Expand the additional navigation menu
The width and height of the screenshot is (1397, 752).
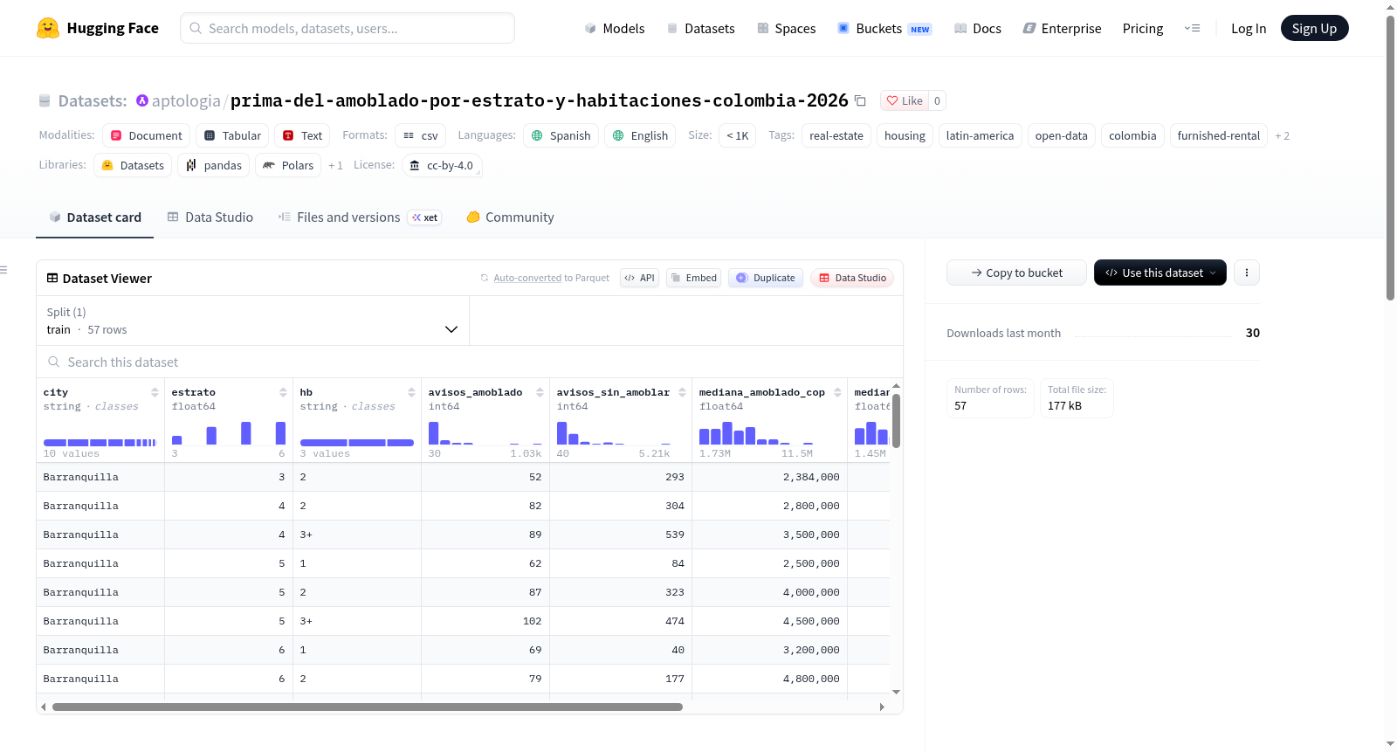tap(1192, 28)
